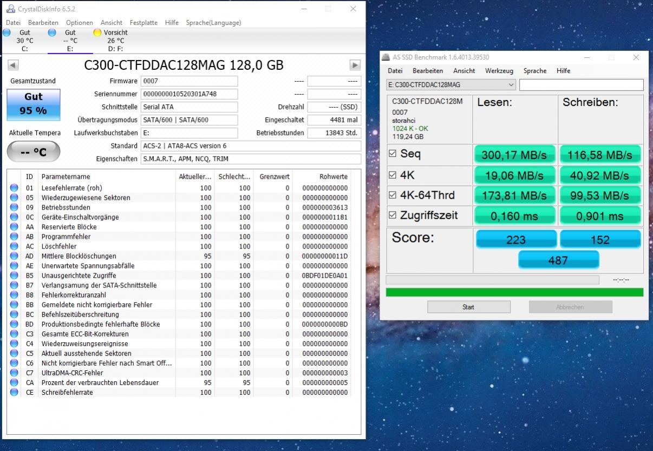Image resolution: width=653 pixels, height=451 pixels.
Task: Click status orb for Mittlere Blocklöschungen
Action: [x=14, y=256]
